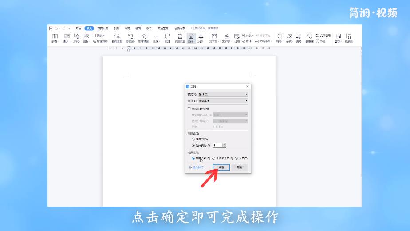Switch to the 开始 (Home) tab
This screenshot has height=231, width=410.
tap(78, 28)
